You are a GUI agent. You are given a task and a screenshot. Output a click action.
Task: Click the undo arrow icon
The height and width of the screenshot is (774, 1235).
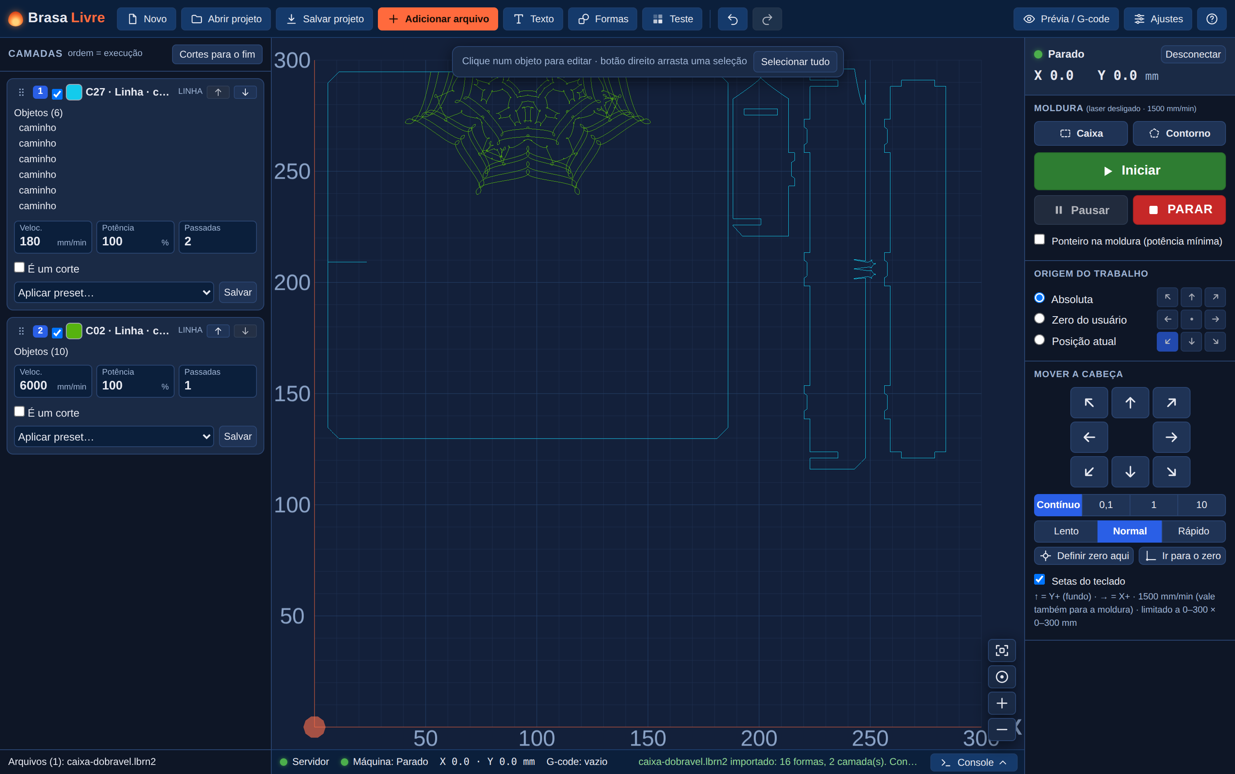tap(732, 19)
